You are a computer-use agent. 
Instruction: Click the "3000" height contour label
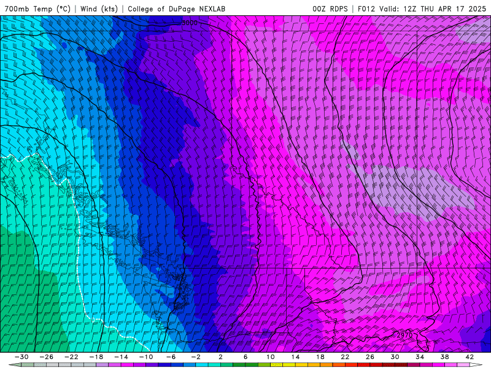pyautogui.click(x=190, y=23)
